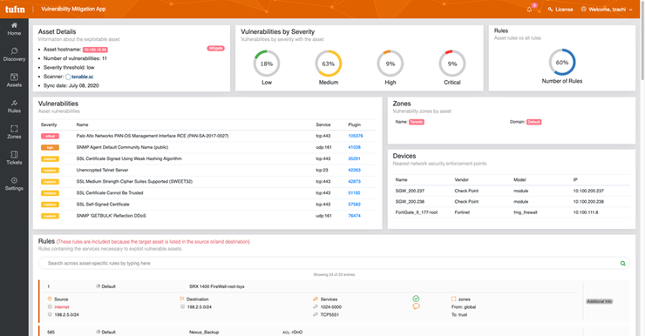The image size is (645, 336).
Task: Click the Number of Rules 60% gauge
Action: point(562,63)
